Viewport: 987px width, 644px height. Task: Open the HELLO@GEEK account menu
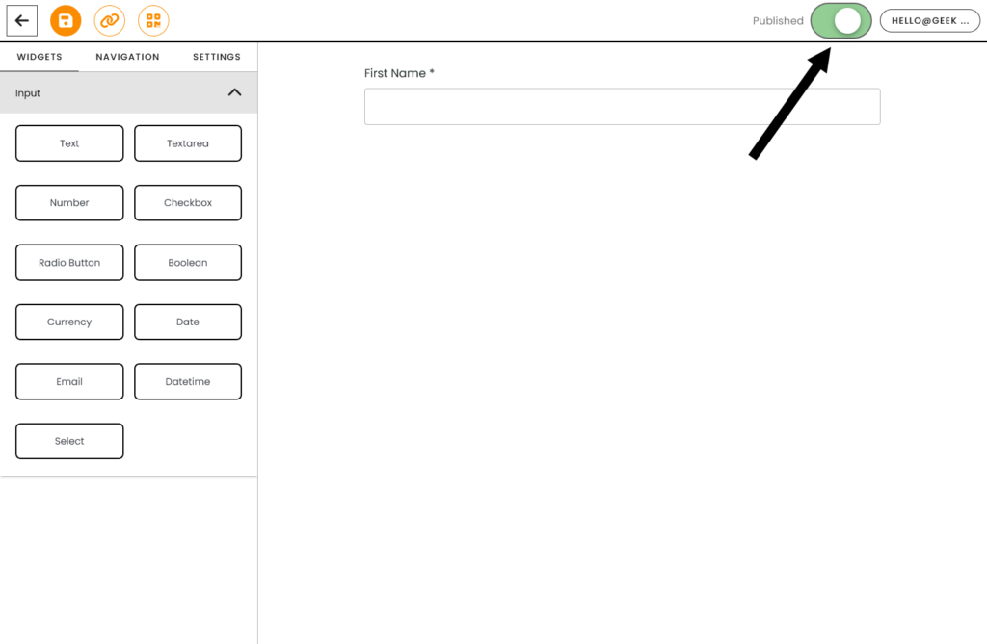929,21
